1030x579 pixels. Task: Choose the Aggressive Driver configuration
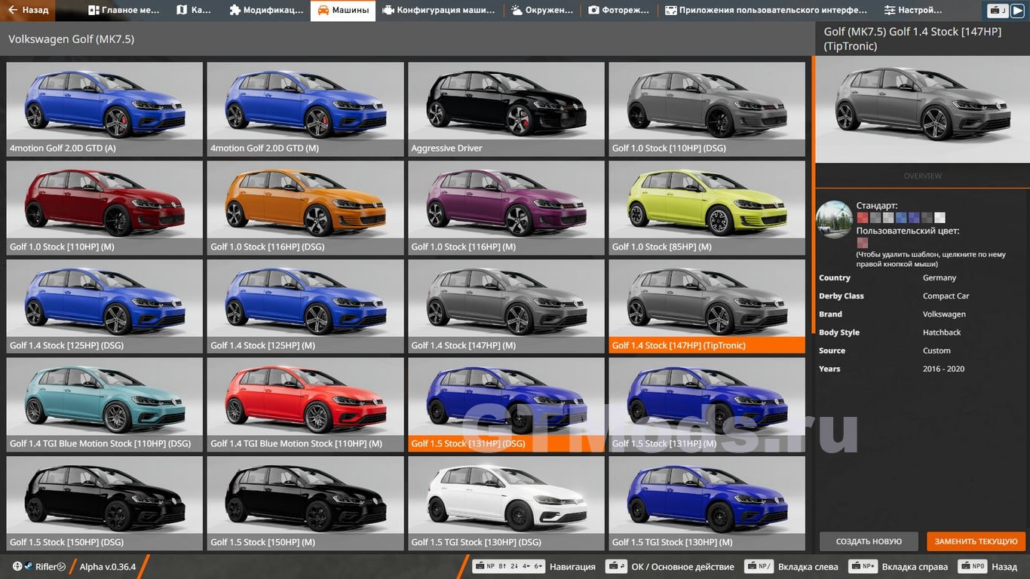(506, 109)
